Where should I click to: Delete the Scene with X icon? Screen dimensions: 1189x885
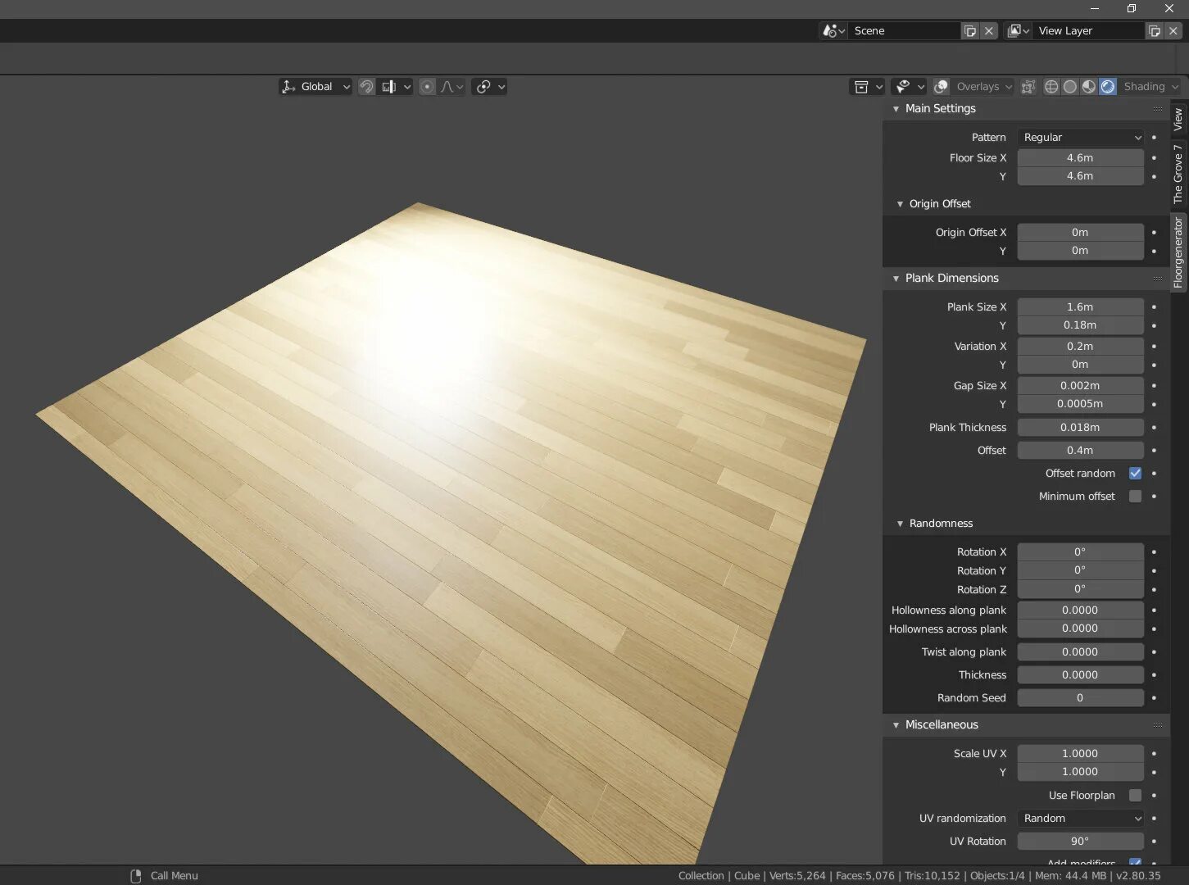pos(989,30)
